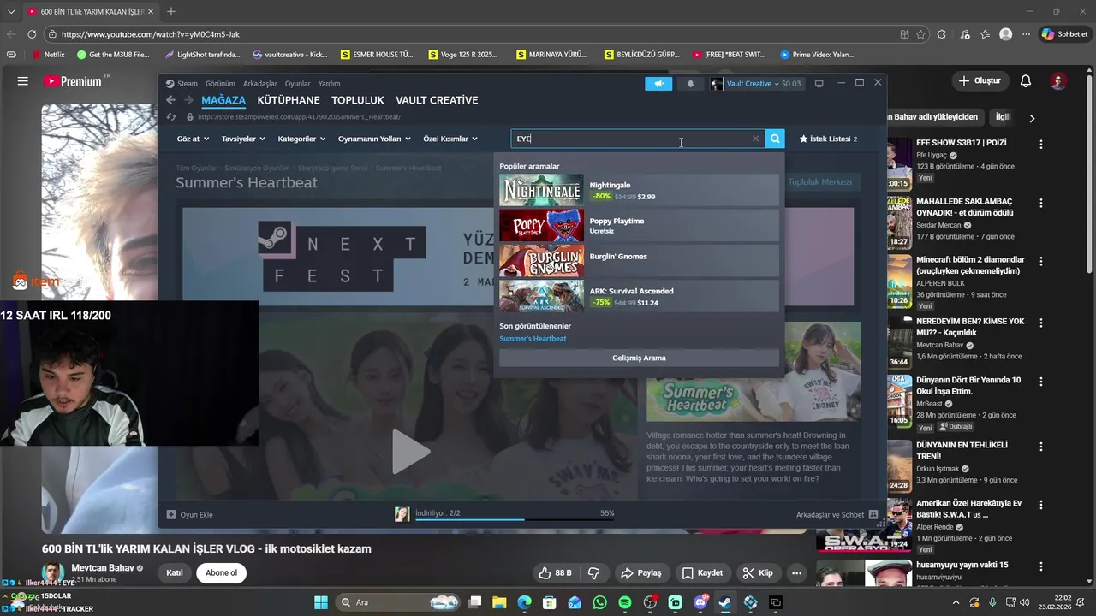Open more actions three-dot button
Screen dimensions: 1096x616
tap(797, 573)
